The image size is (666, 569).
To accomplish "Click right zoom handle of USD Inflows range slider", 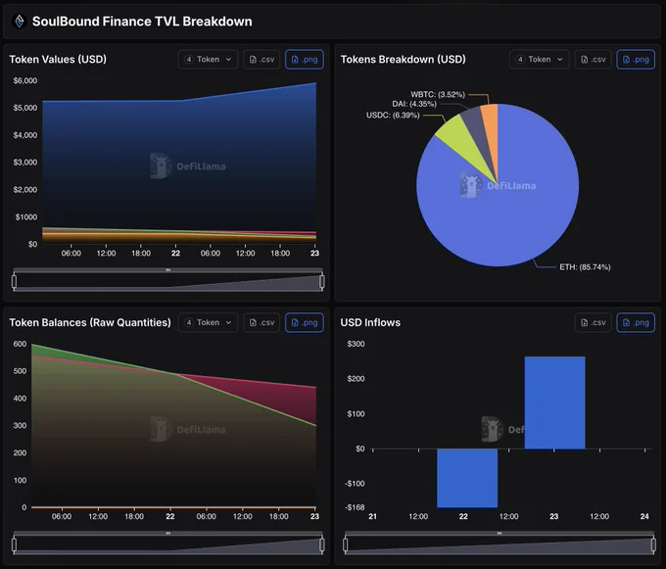I will pos(653,545).
